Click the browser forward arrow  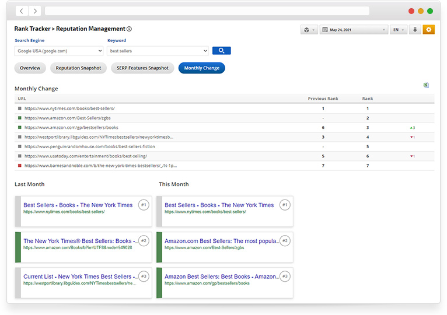(x=35, y=11)
